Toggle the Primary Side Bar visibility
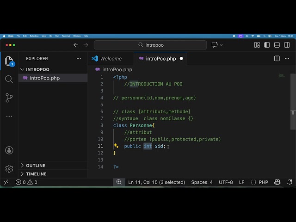The height and width of the screenshot is (222, 296). 267,45
